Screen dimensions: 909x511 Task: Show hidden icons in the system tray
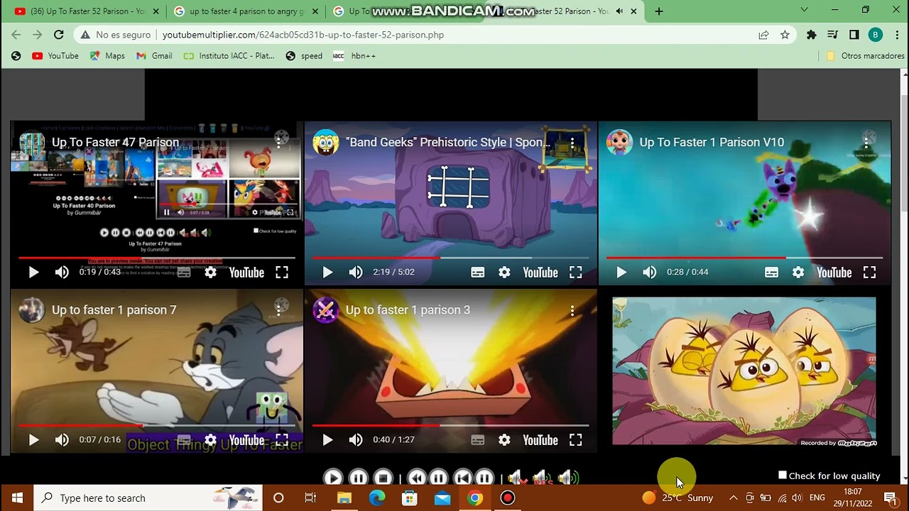(733, 498)
